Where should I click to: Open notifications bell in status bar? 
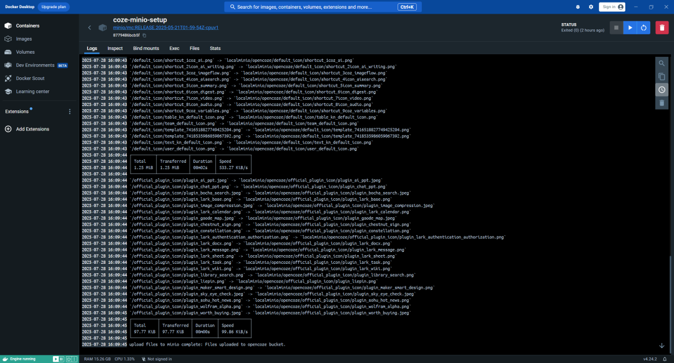tap(665, 359)
